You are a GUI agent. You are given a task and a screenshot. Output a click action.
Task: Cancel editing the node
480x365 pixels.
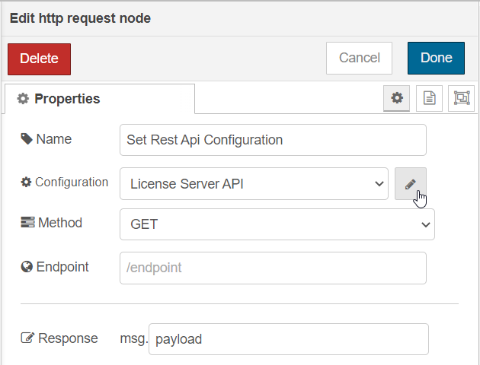point(359,58)
